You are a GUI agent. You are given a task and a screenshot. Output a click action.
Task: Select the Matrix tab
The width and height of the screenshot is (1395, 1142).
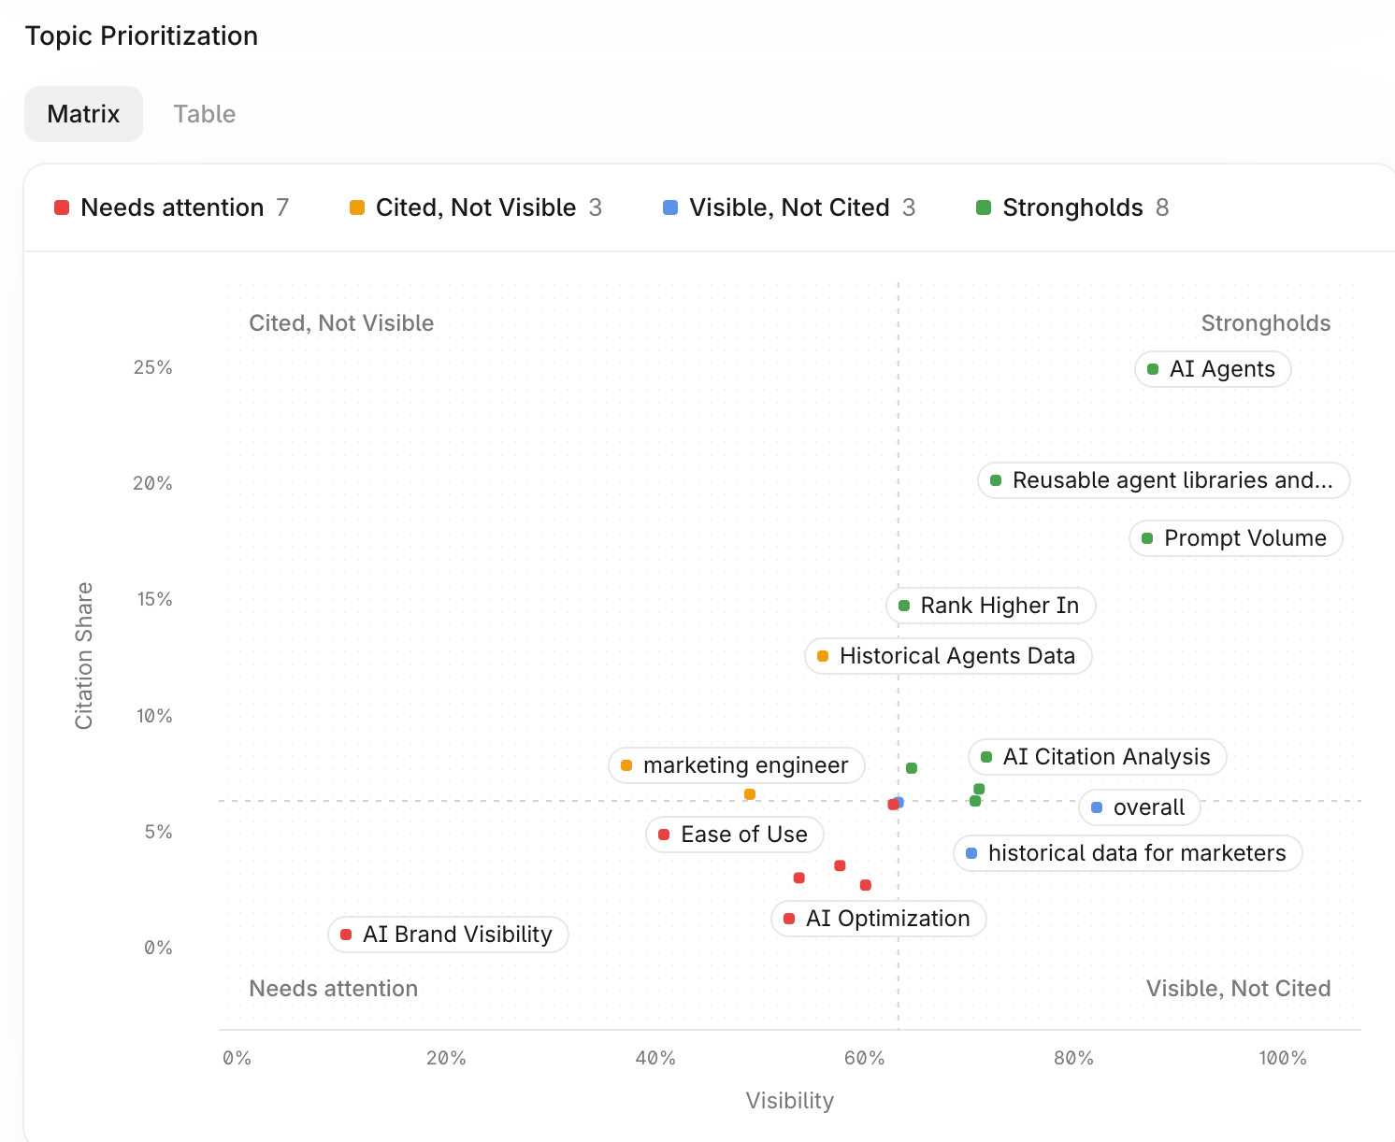tap(83, 114)
